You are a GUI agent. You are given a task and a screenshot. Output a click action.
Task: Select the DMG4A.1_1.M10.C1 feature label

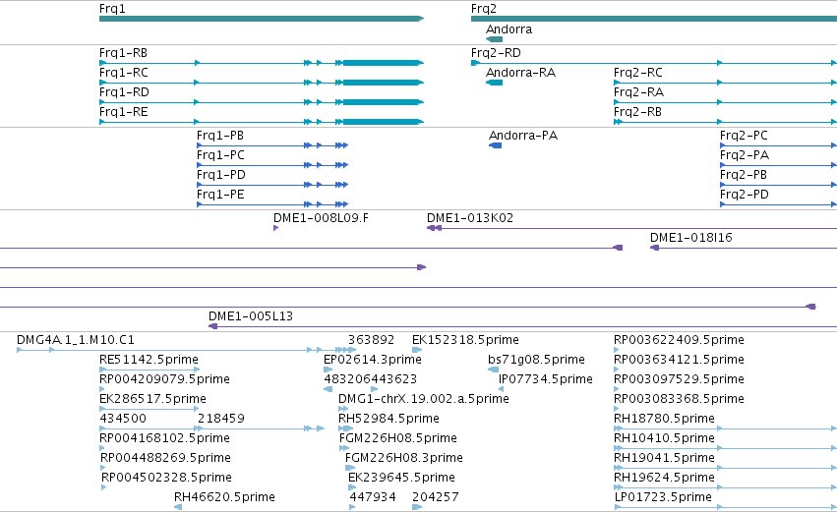[76, 340]
